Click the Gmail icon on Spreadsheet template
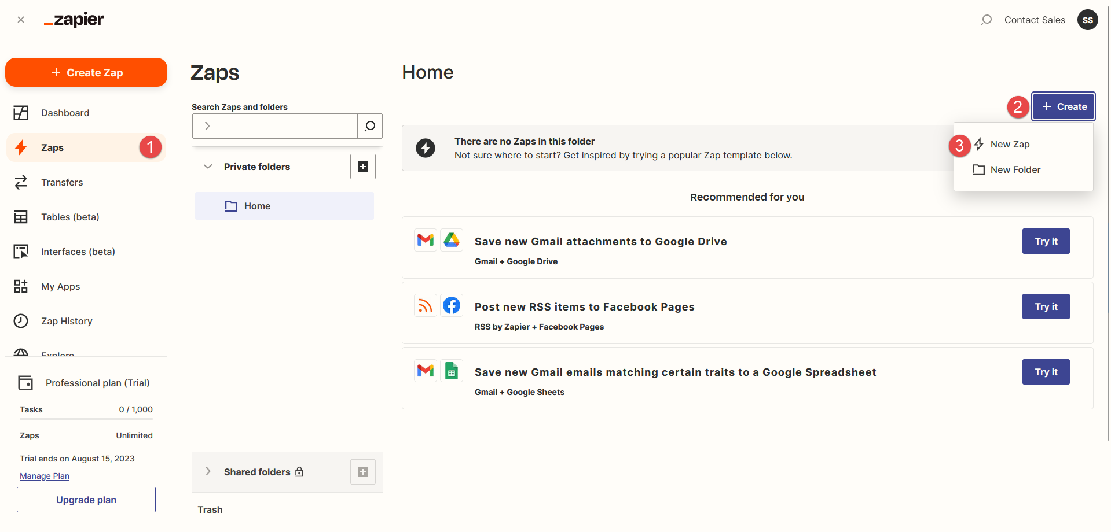Screen dimensions: 1111x532 (426, 370)
